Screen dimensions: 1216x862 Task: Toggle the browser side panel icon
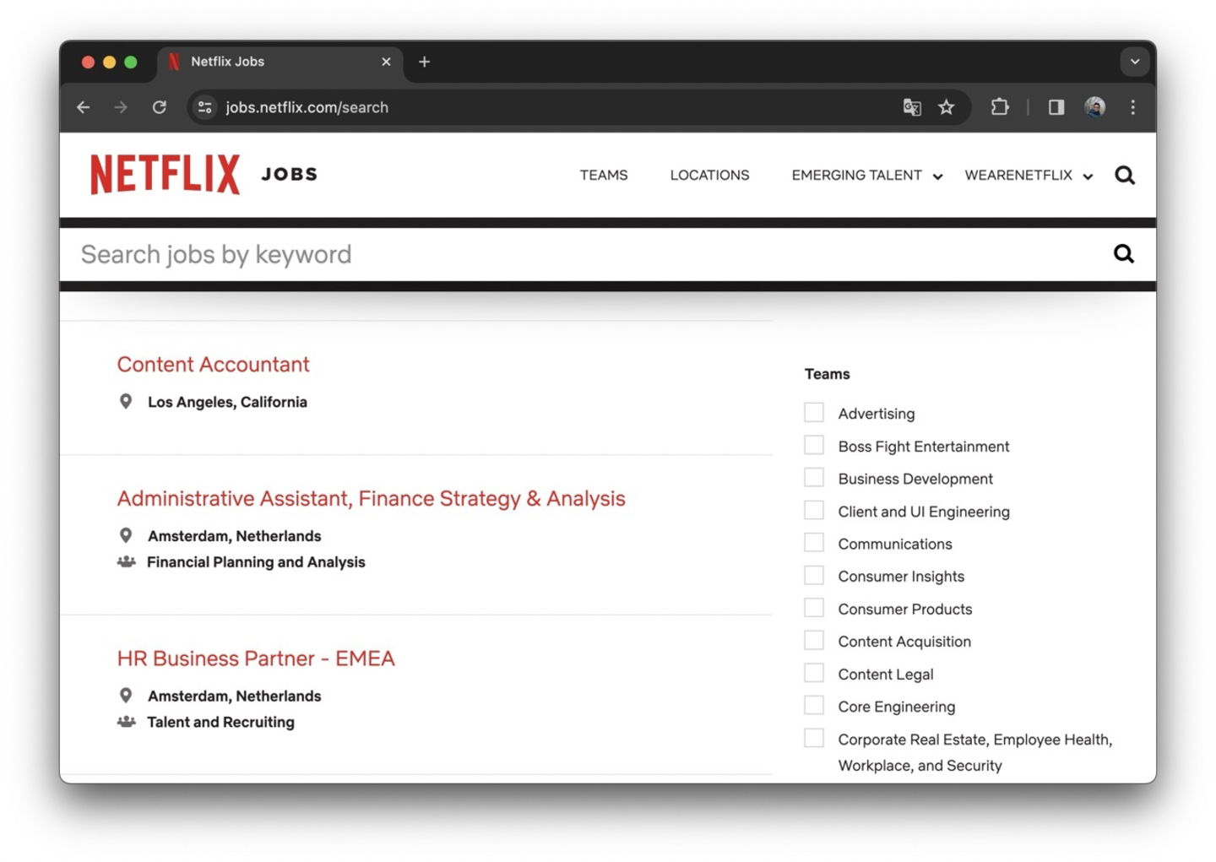click(x=1056, y=107)
